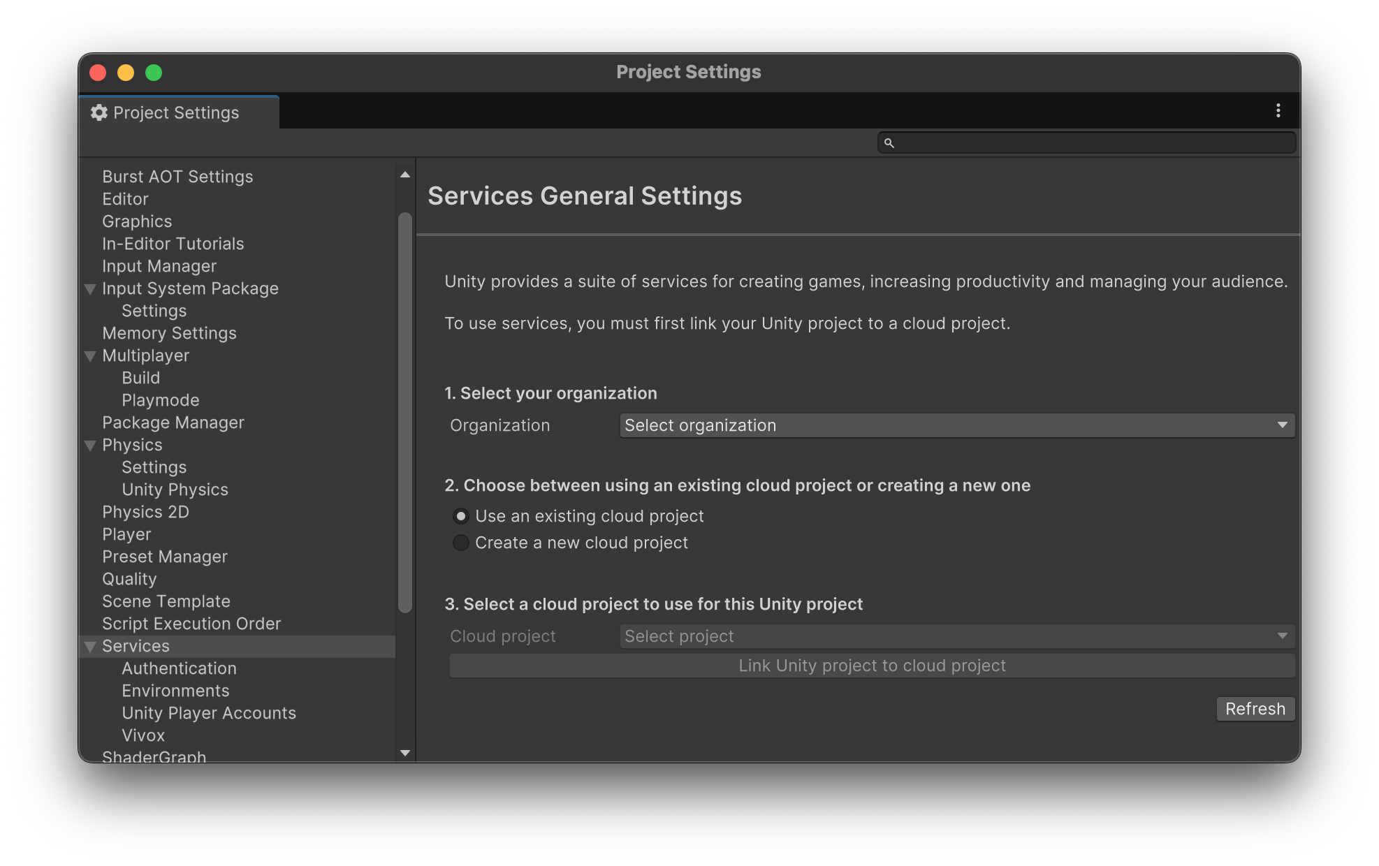Collapse the Input System Package tree node
The width and height of the screenshot is (1379, 866).
coord(90,289)
